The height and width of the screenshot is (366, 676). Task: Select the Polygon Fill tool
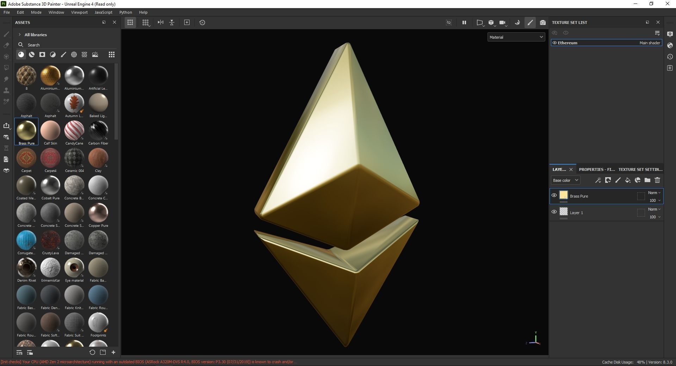pyautogui.click(x=6, y=68)
